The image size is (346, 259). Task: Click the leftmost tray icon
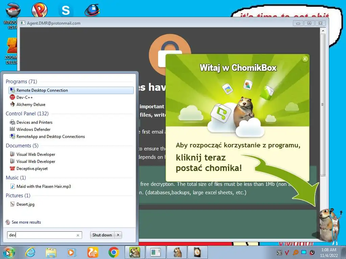pos(279,252)
